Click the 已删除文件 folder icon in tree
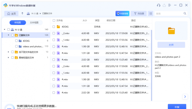Screen dimensions: 192x109 click(16, 35)
